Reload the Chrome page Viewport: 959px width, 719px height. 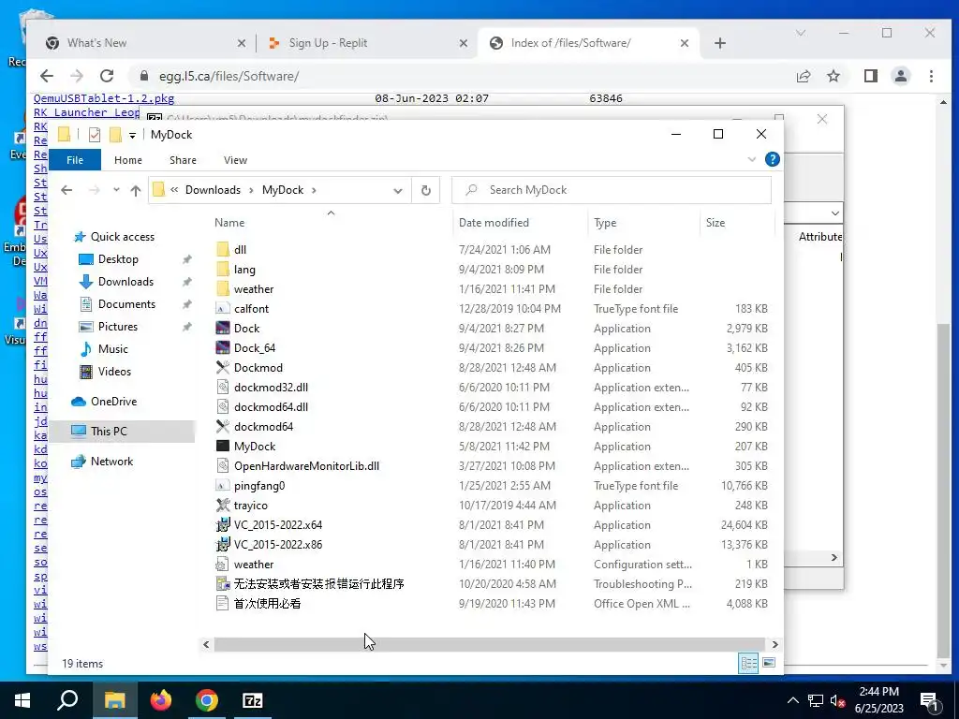tap(107, 76)
